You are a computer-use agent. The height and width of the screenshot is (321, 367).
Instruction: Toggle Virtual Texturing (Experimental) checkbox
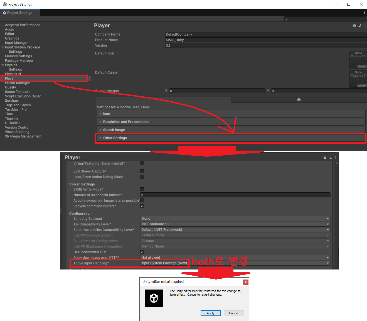tap(142, 163)
